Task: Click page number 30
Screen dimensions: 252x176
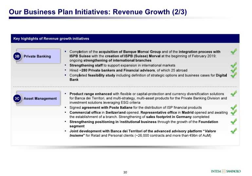Action: pos(125,172)
